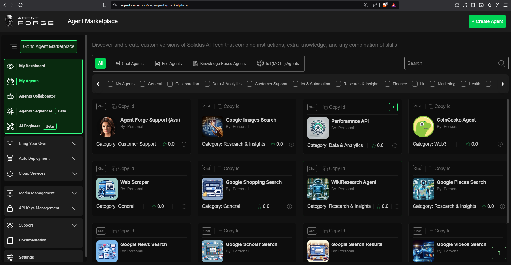Click the Hr category checkbox
Viewport: 511px width, 265px height.
[x=415, y=84]
